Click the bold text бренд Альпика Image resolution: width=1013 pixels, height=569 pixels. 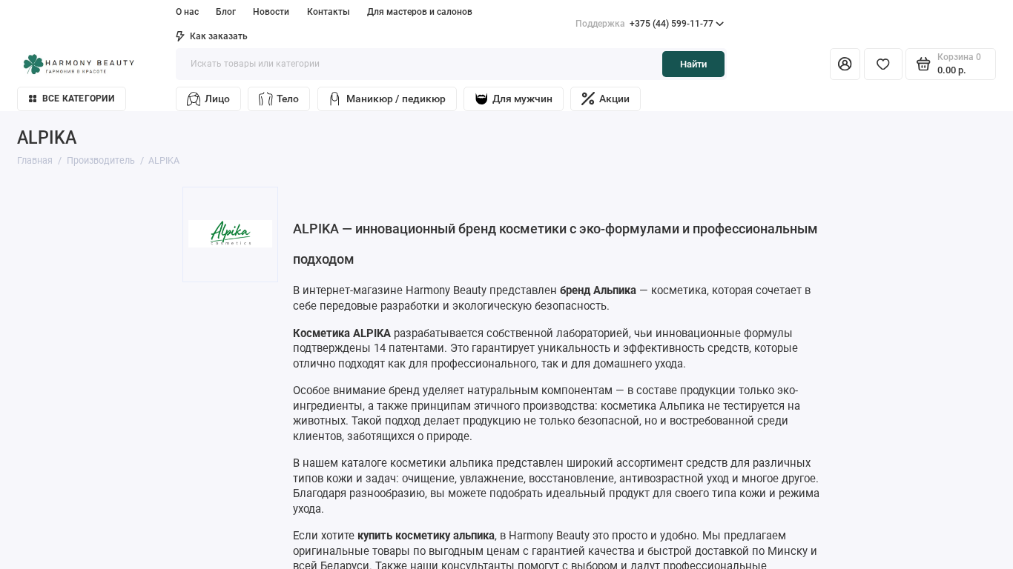click(598, 290)
